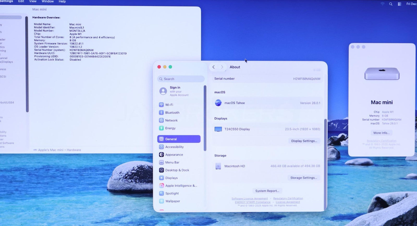Click the Accessibility icon in sidebar

161,147
